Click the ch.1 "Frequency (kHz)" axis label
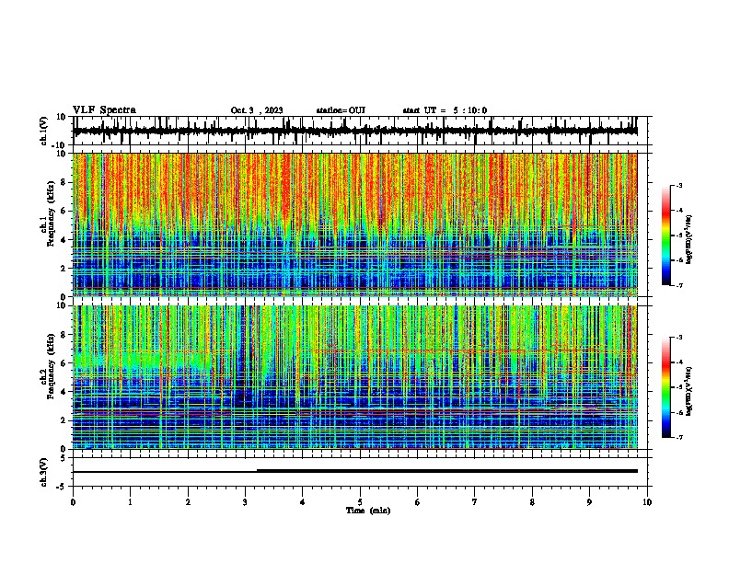This screenshot has height=563, width=729. click(51, 214)
